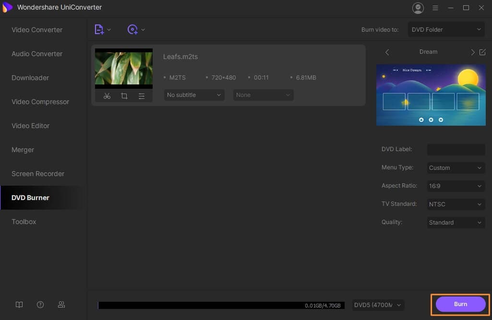Viewport: 492px width, 320px height.
Task: Click the 00:11 duration text
Action: [x=261, y=78]
